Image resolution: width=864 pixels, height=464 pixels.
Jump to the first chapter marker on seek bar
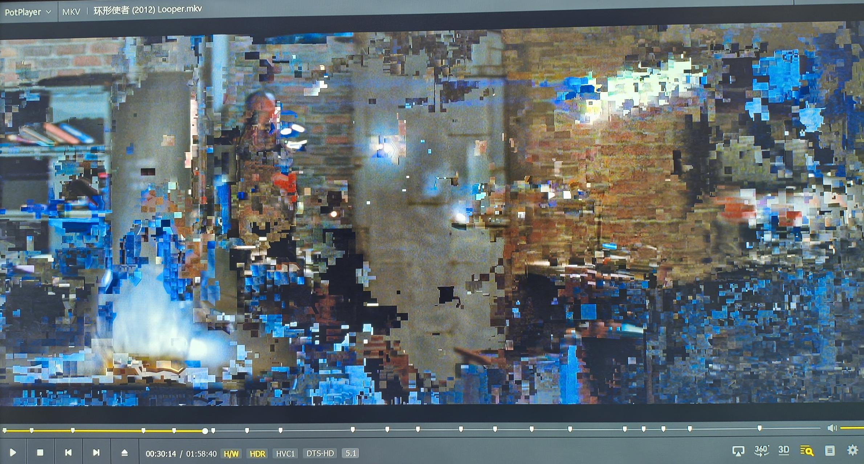click(5, 430)
